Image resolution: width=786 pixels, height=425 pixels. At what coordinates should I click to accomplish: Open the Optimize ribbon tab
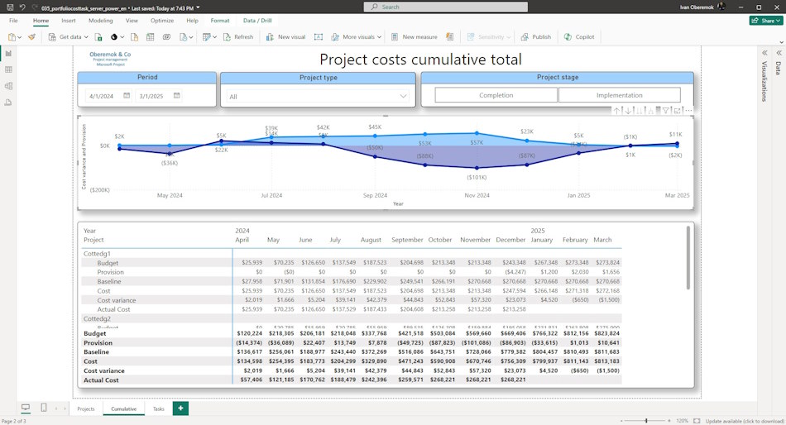162,21
